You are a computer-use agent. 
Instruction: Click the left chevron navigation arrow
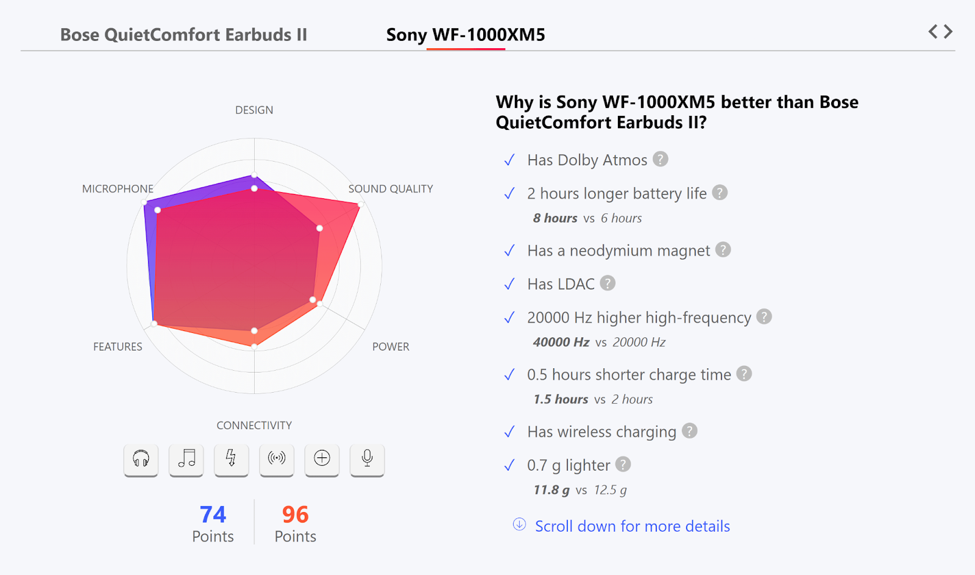[934, 32]
